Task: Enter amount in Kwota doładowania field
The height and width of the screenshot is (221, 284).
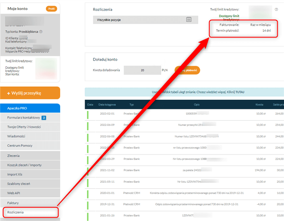Action: tap(142, 70)
